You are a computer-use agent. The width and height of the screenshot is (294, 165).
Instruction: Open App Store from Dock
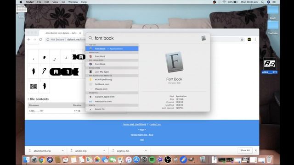[x=136, y=159]
